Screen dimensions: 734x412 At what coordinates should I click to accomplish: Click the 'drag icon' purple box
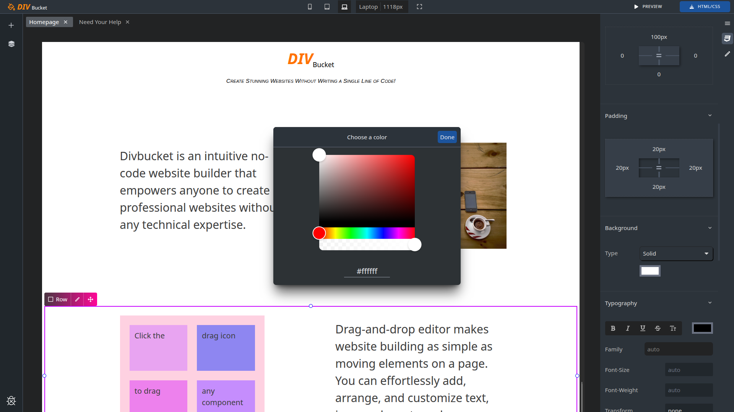click(x=226, y=348)
